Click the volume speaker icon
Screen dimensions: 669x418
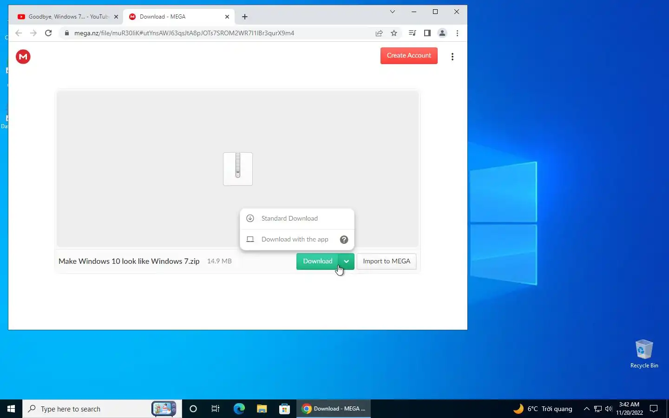[609, 409]
